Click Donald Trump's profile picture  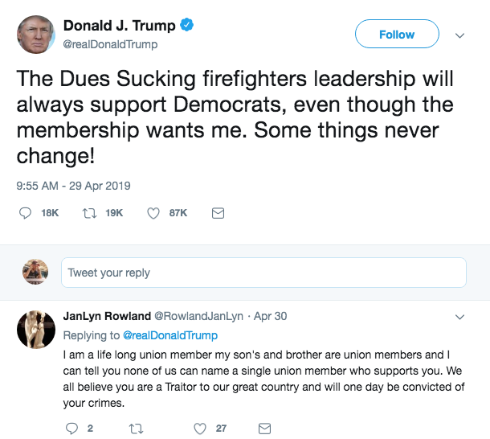tap(35, 35)
